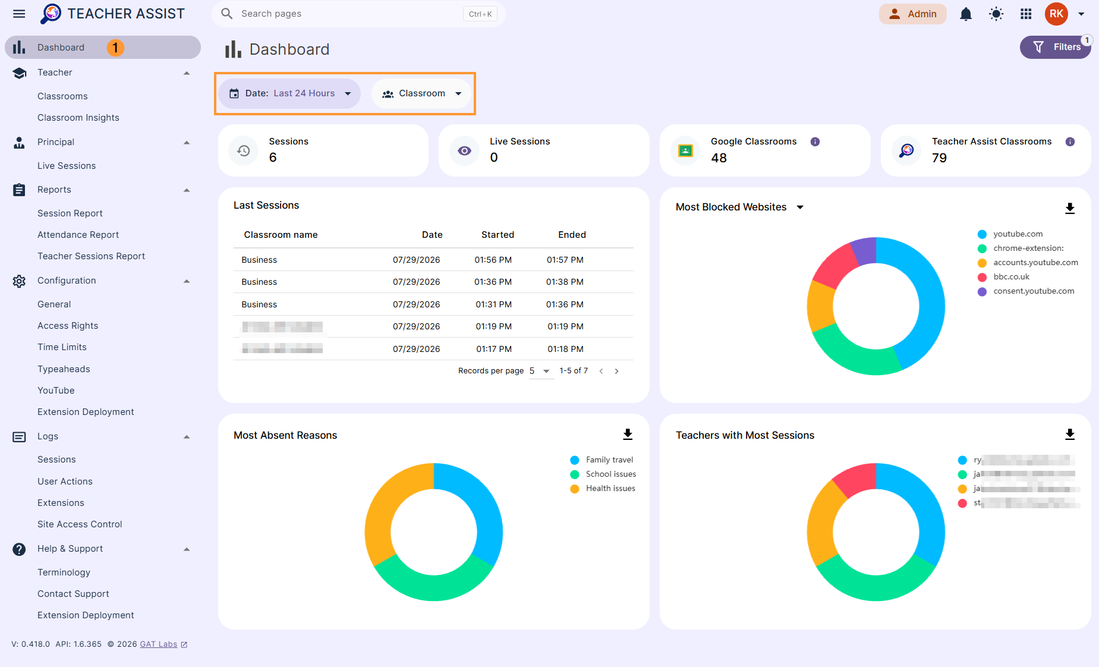Toggle light/dark theme sun icon

[x=996, y=14]
